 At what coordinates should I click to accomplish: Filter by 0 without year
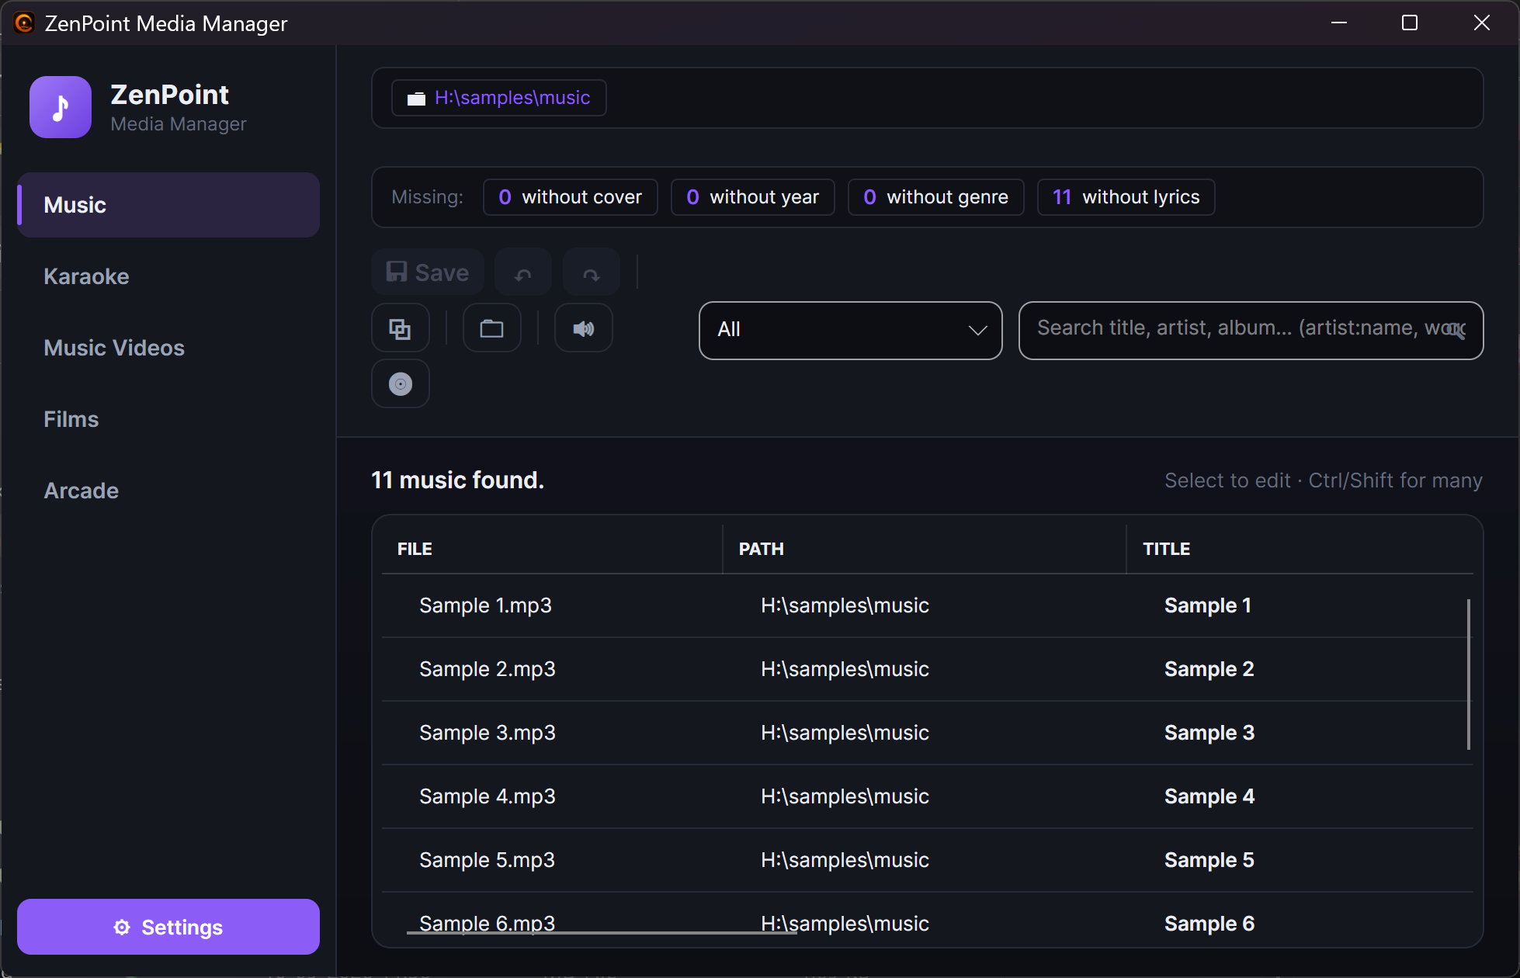753,197
